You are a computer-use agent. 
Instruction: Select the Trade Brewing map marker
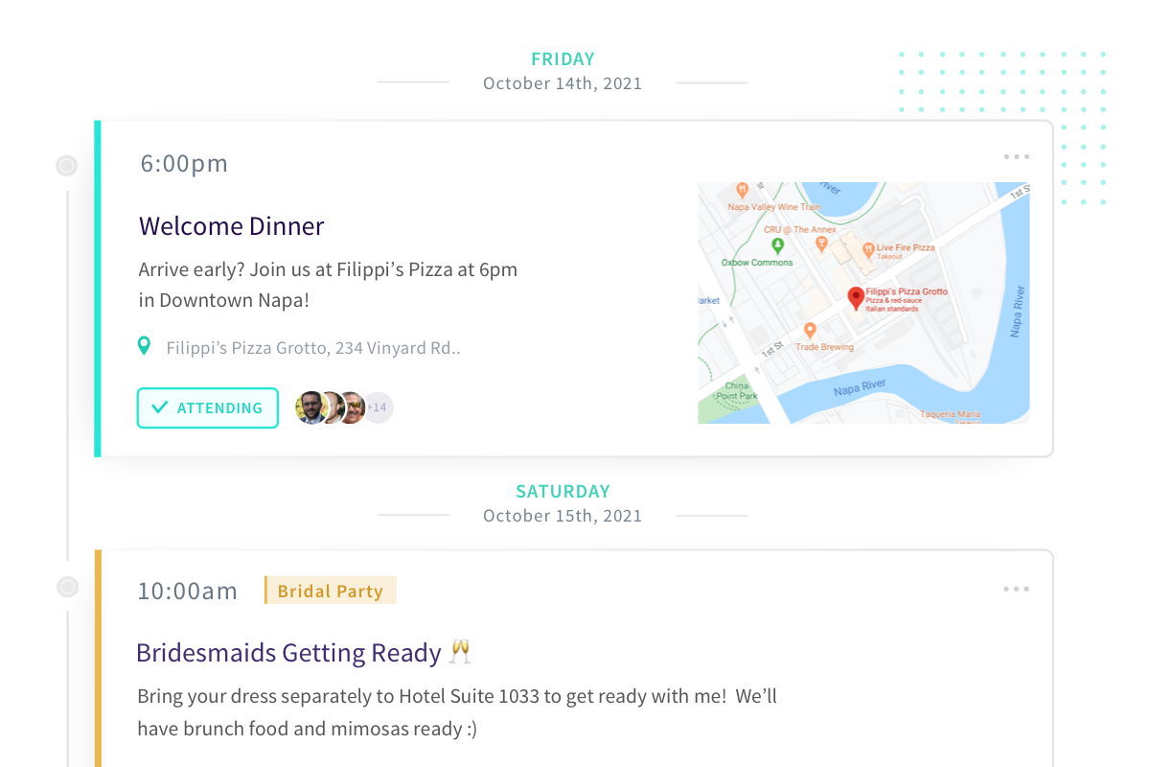pyautogui.click(x=810, y=331)
